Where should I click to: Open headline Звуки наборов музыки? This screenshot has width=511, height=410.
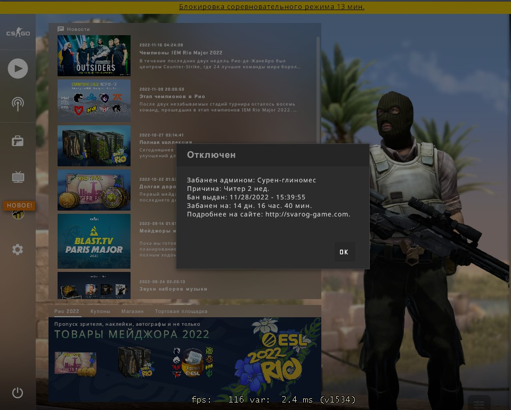(173, 289)
